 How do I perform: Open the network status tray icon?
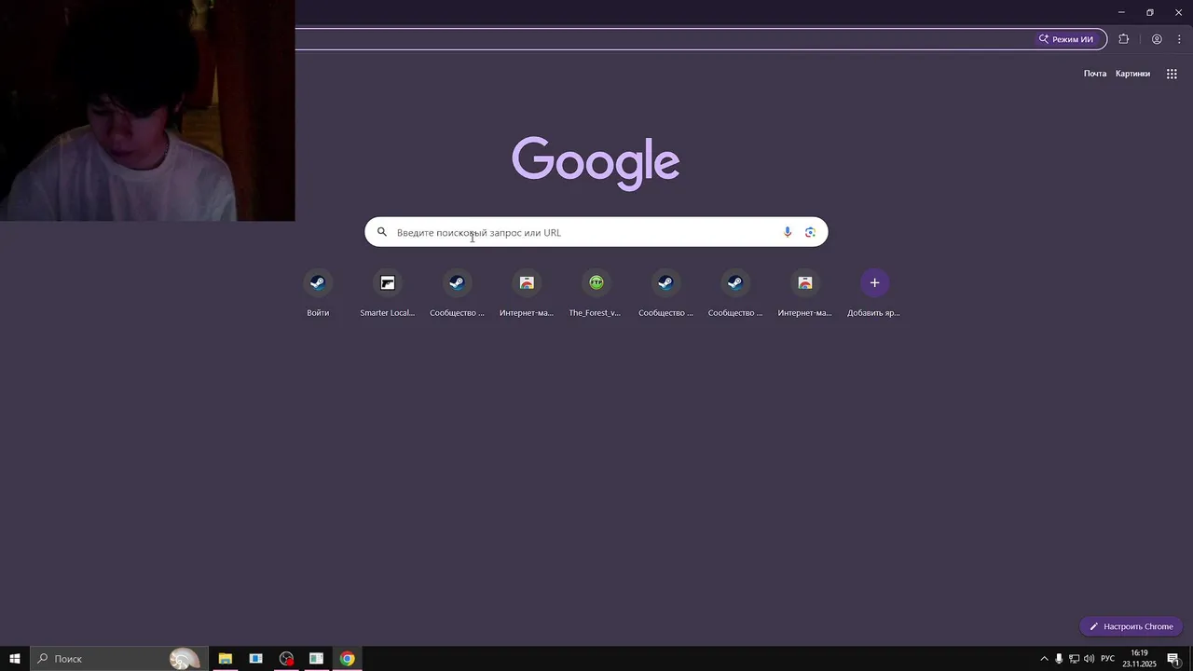pyautogui.click(x=1074, y=659)
